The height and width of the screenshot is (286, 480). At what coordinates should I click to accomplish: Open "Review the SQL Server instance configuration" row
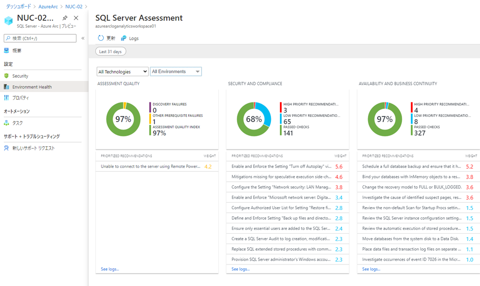tap(419, 218)
